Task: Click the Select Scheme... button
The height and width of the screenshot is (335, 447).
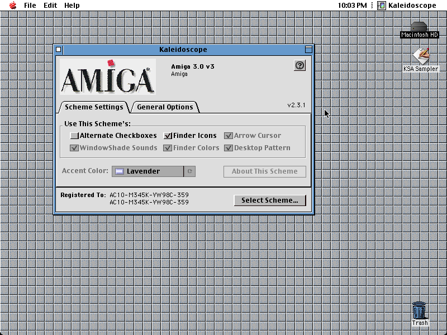Action: [x=270, y=200]
